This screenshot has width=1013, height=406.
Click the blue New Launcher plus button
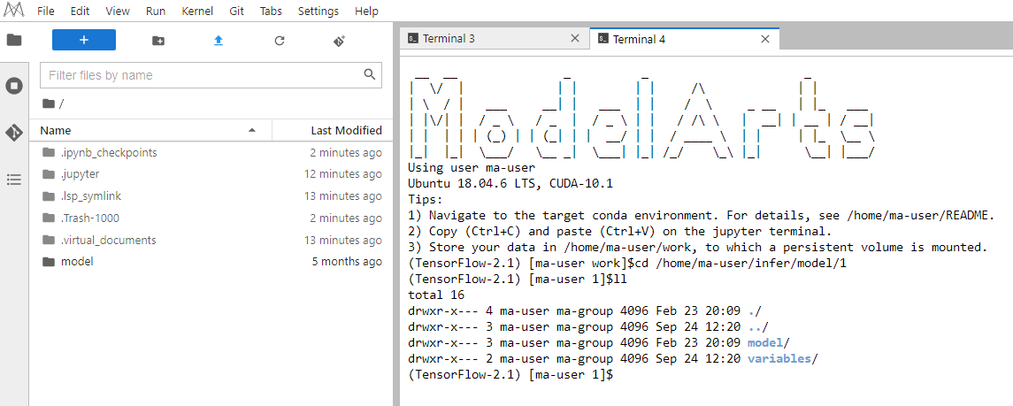coord(84,40)
